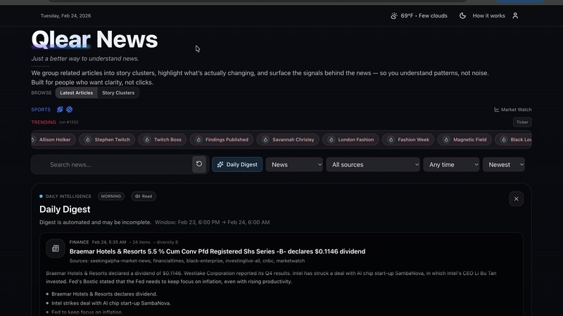The width and height of the screenshot is (563, 316).
Task: Open Market Watch chart link
Action: pos(513,110)
